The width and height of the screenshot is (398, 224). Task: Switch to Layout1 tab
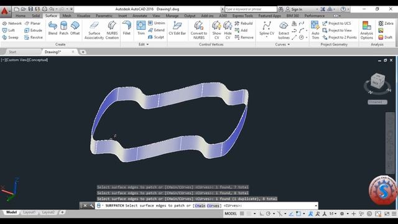point(29,212)
